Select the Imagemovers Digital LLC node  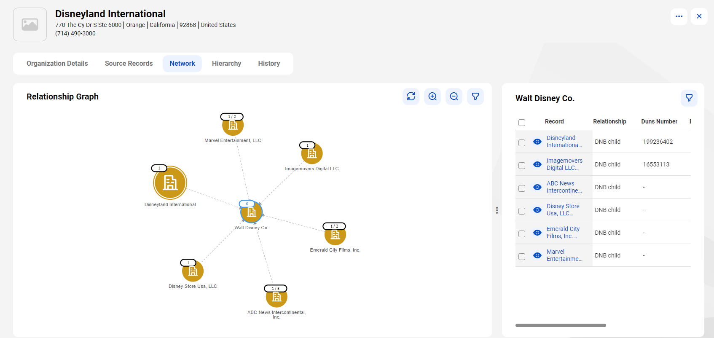pos(312,153)
